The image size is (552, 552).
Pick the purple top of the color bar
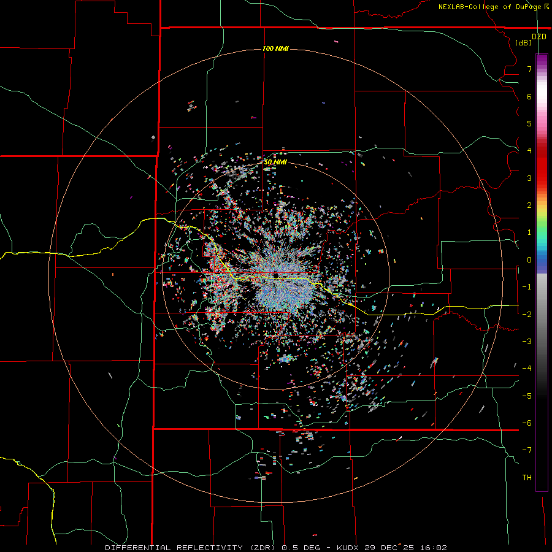coord(542,60)
